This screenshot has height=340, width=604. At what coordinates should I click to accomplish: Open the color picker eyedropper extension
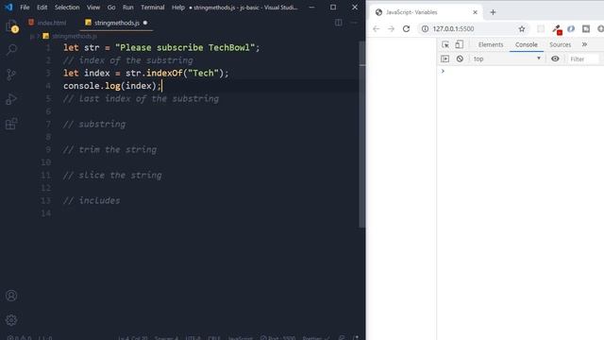click(557, 29)
